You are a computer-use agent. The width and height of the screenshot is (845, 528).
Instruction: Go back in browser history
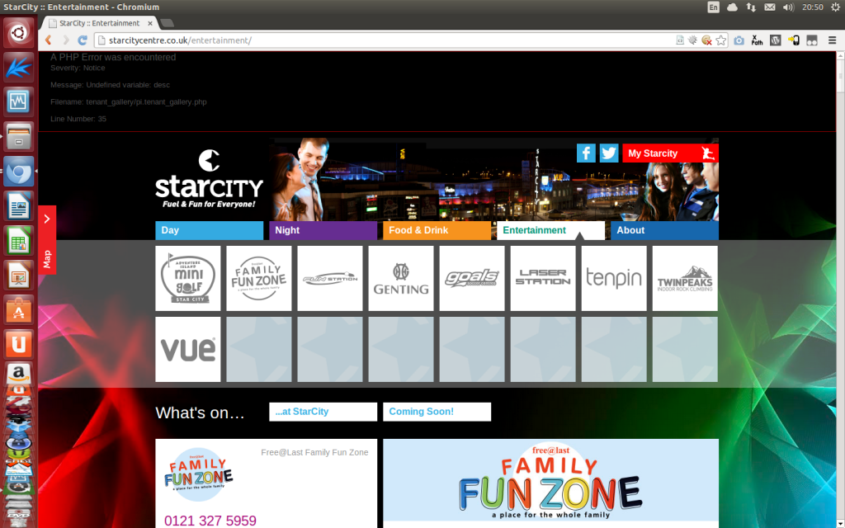tap(49, 40)
